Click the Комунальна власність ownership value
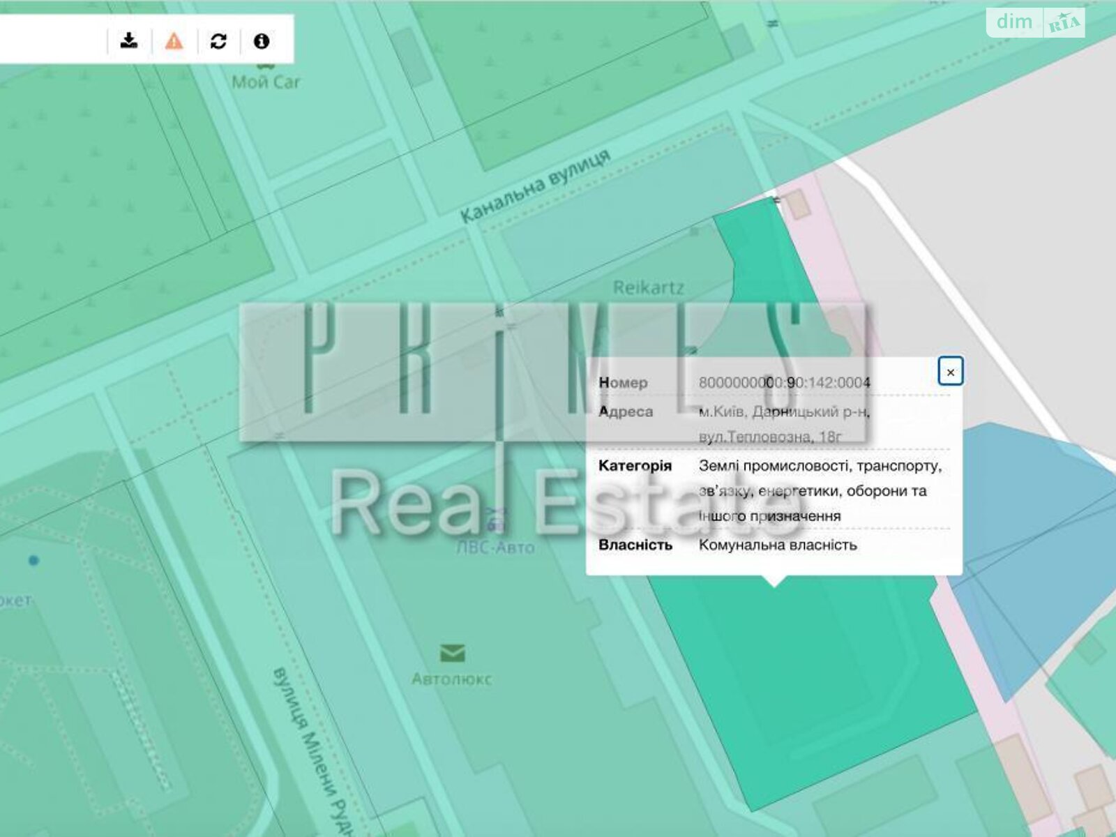Image resolution: width=1116 pixels, height=837 pixels. coord(778,545)
